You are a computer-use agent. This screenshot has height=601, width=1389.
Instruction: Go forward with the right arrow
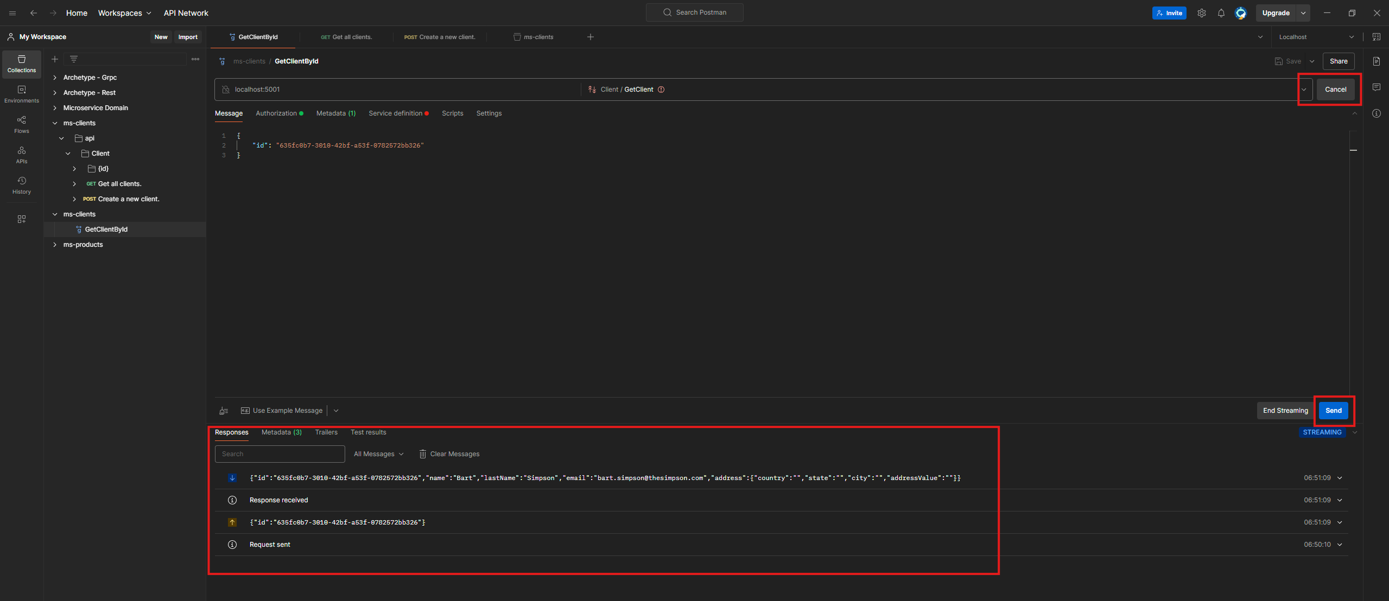tap(53, 13)
